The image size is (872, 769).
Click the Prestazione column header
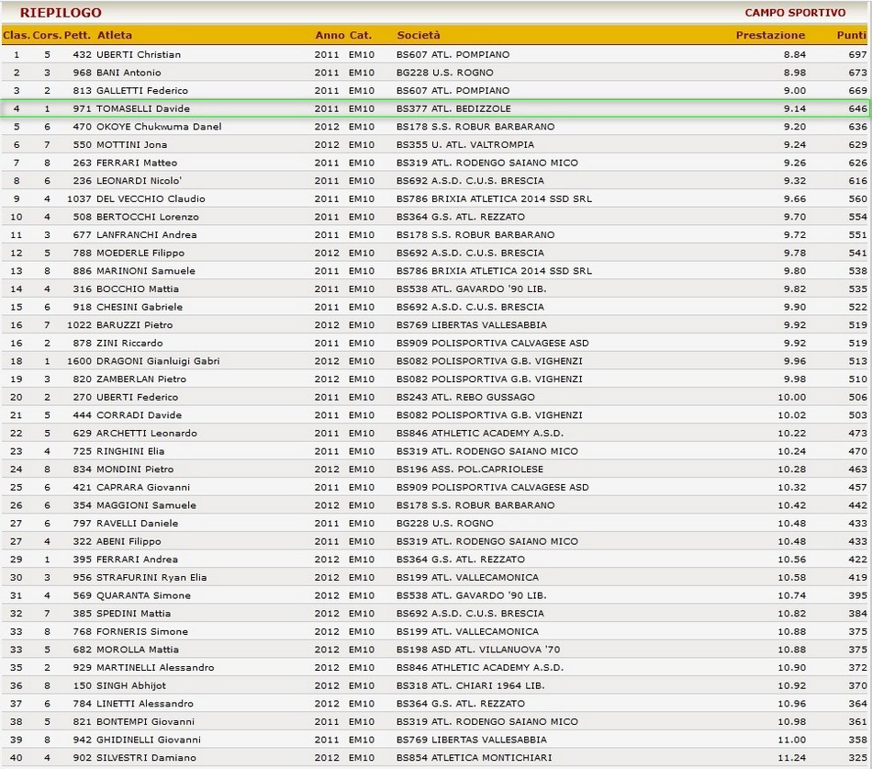(770, 35)
